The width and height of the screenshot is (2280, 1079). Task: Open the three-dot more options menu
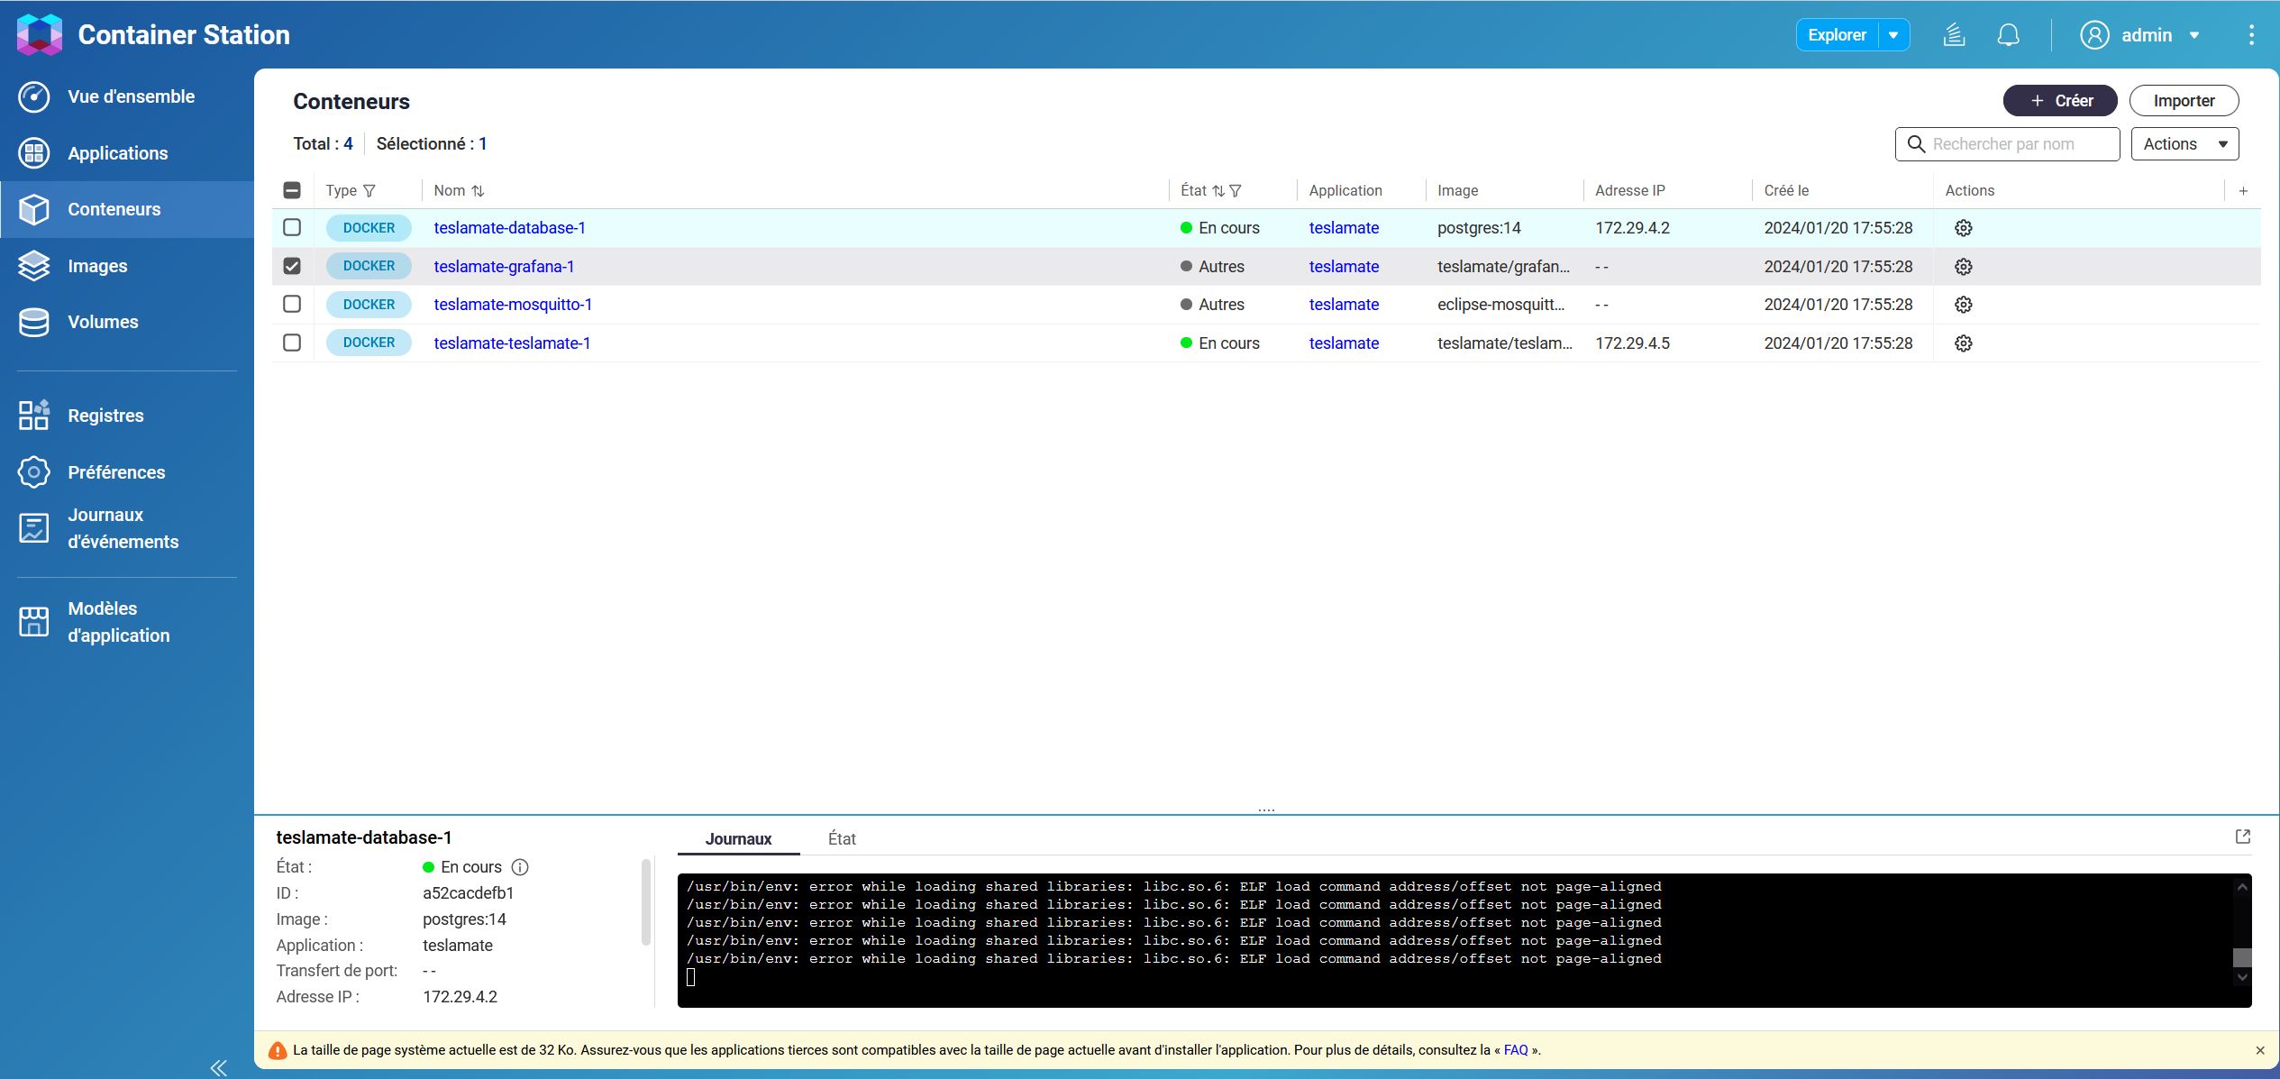(2251, 35)
